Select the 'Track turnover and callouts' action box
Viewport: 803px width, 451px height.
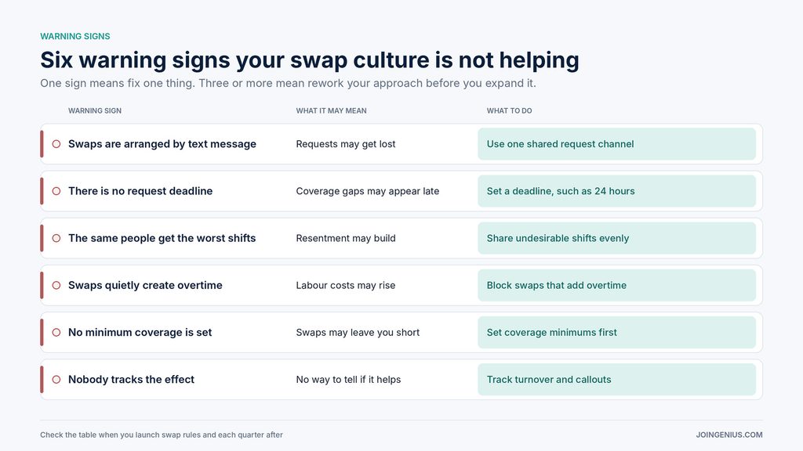click(x=616, y=380)
